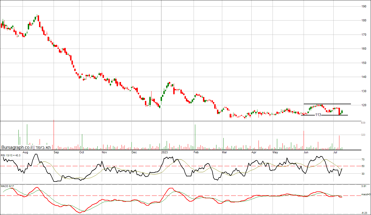Click the Mar date label
Image resolution: width=371 pixels, height=215 pixels.
224,152
